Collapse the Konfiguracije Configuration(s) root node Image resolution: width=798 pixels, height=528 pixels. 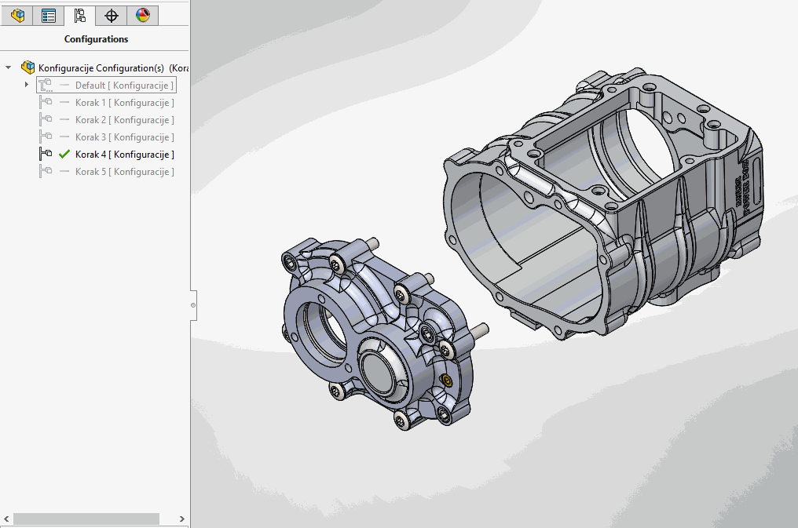tap(9, 67)
